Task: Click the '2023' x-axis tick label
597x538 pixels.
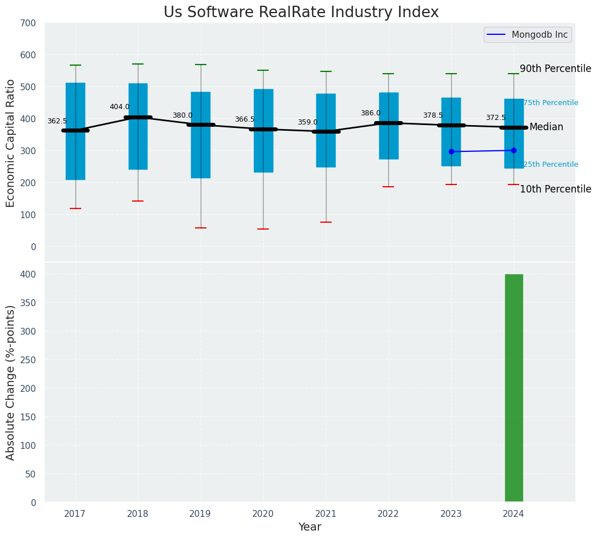Action: [451, 514]
